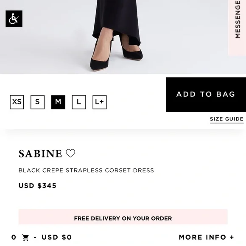Pick the L+ size option

tap(100, 102)
